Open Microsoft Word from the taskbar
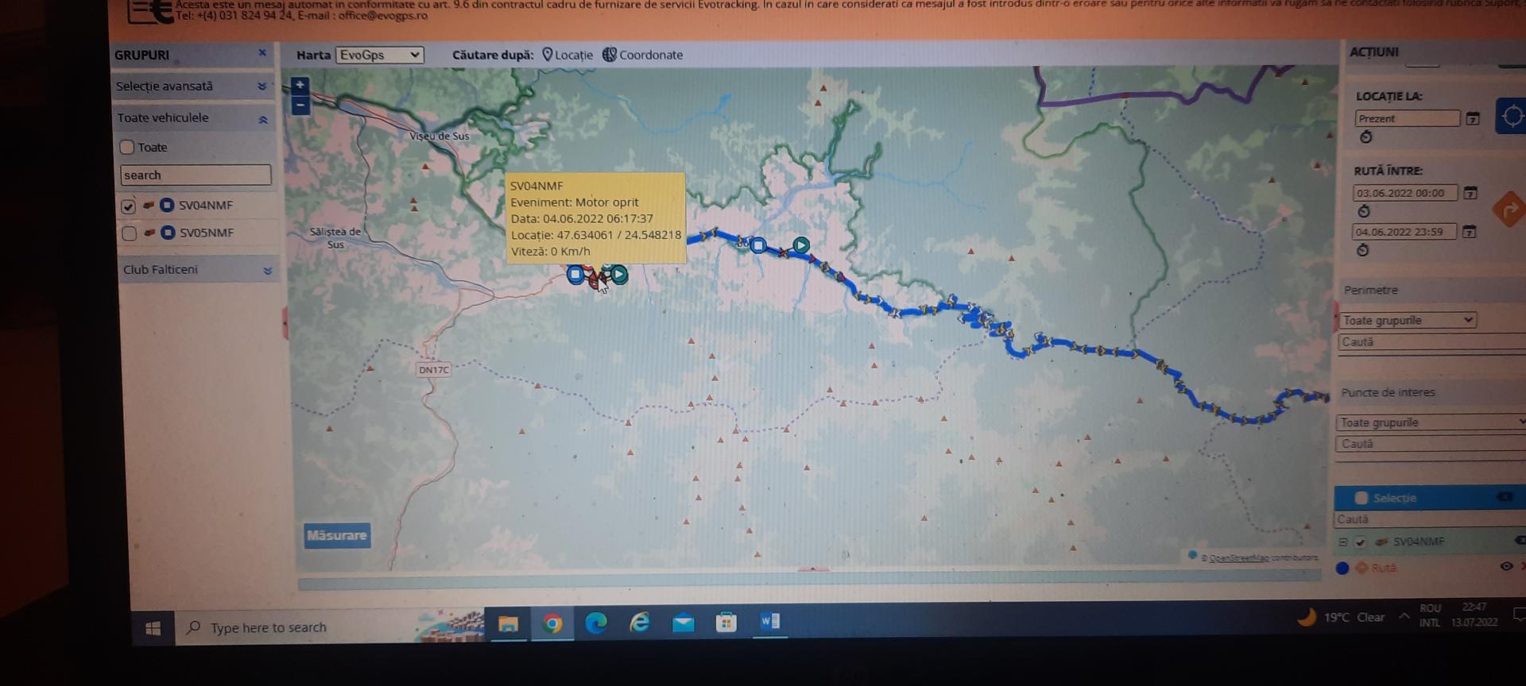This screenshot has width=1526, height=686. click(x=769, y=621)
